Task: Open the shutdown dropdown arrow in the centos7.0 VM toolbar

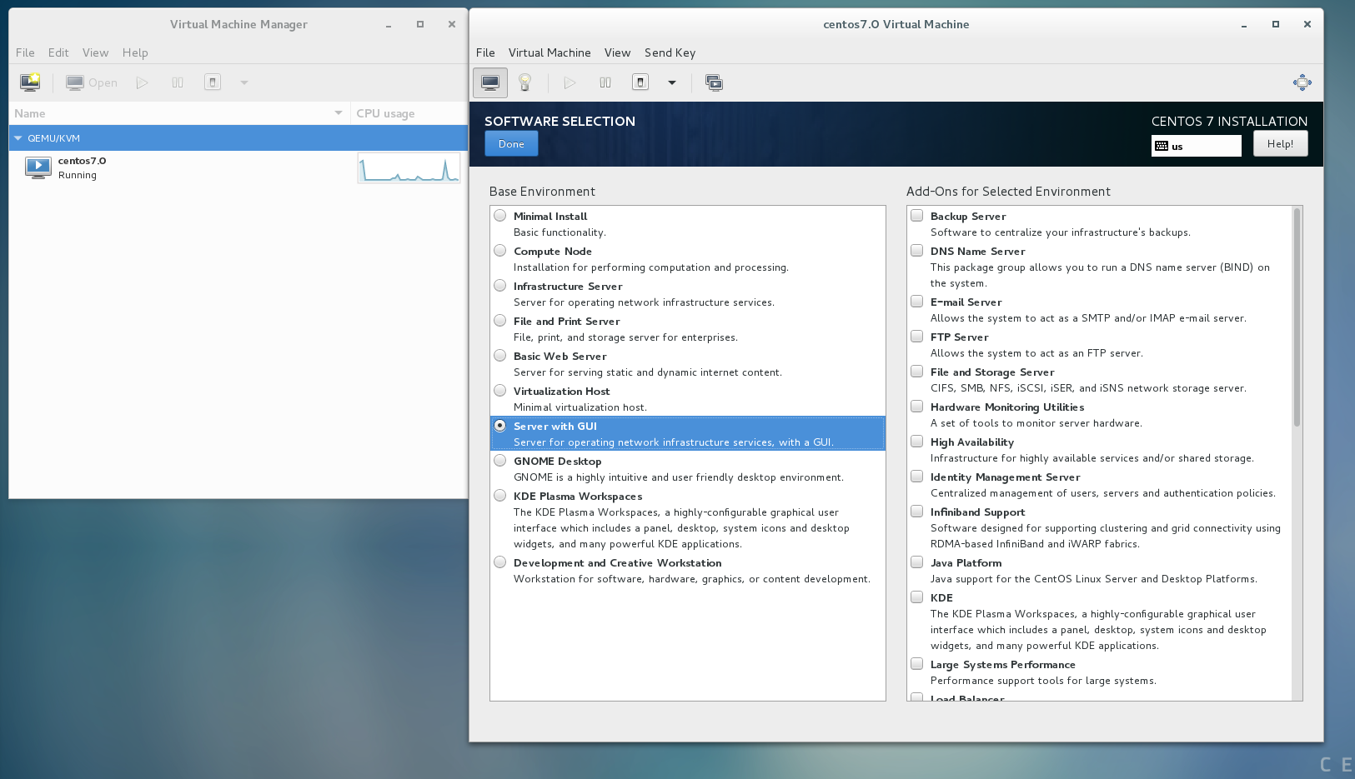Action: (x=672, y=82)
